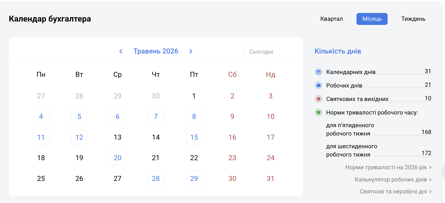Go to next month arrow
Screen dimensions: 445x203
coord(191,51)
